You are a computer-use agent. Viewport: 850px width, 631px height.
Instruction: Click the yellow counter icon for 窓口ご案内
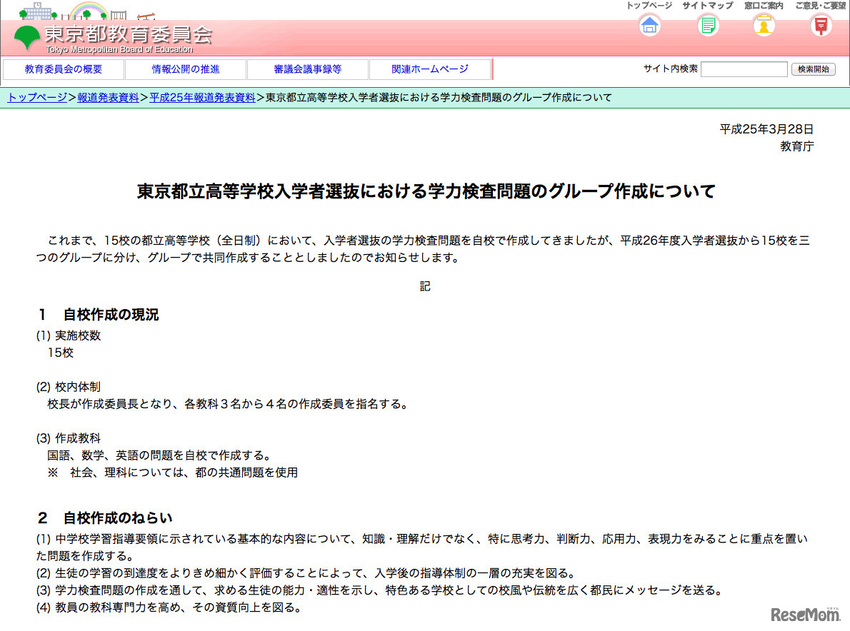pyautogui.click(x=763, y=26)
